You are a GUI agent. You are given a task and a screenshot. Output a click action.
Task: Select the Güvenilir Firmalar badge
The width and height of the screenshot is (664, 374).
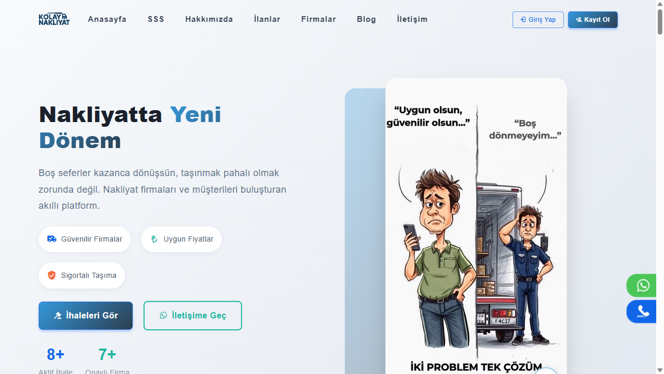click(85, 239)
